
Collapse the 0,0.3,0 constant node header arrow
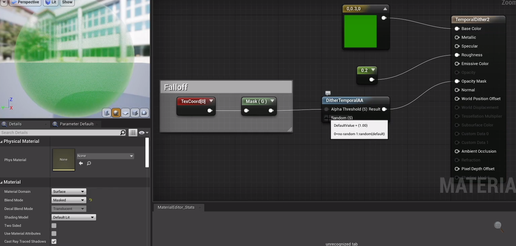(386, 8)
